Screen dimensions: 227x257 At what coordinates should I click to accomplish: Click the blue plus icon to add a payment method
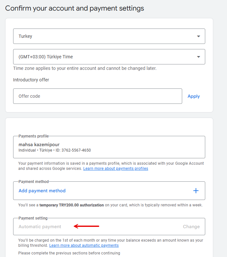point(196,190)
